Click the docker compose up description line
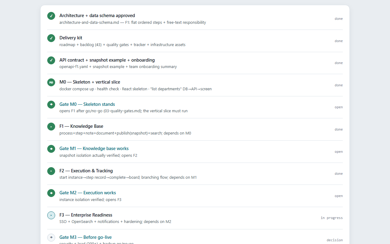This screenshot has height=244, width=390. [x=136, y=89]
